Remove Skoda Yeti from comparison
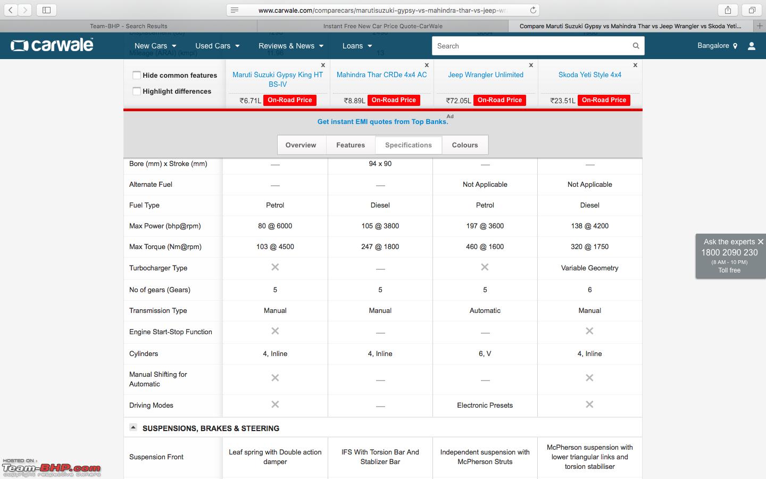Viewport: 766px width, 479px height. point(635,65)
